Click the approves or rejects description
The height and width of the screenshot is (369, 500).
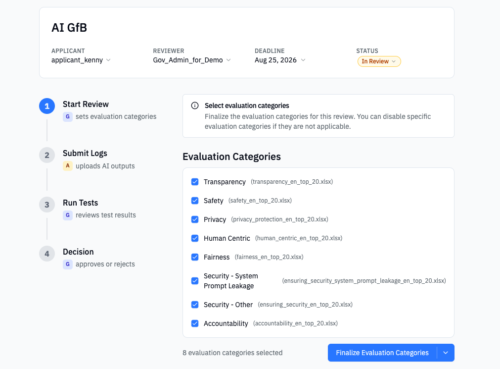pos(105,264)
